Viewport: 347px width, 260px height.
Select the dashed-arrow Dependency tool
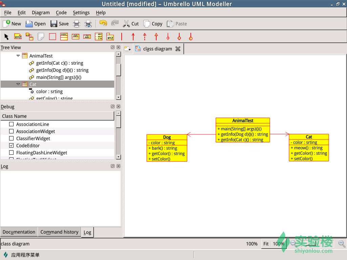145,37
